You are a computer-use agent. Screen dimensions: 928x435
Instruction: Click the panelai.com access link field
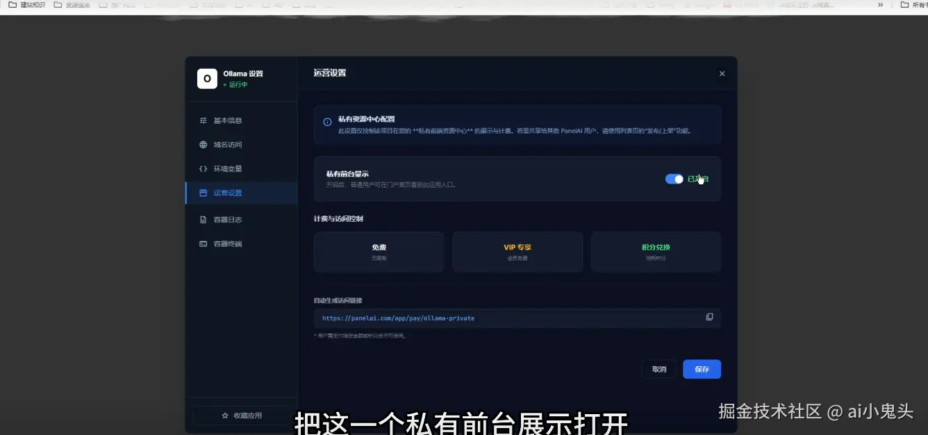[517, 318]
